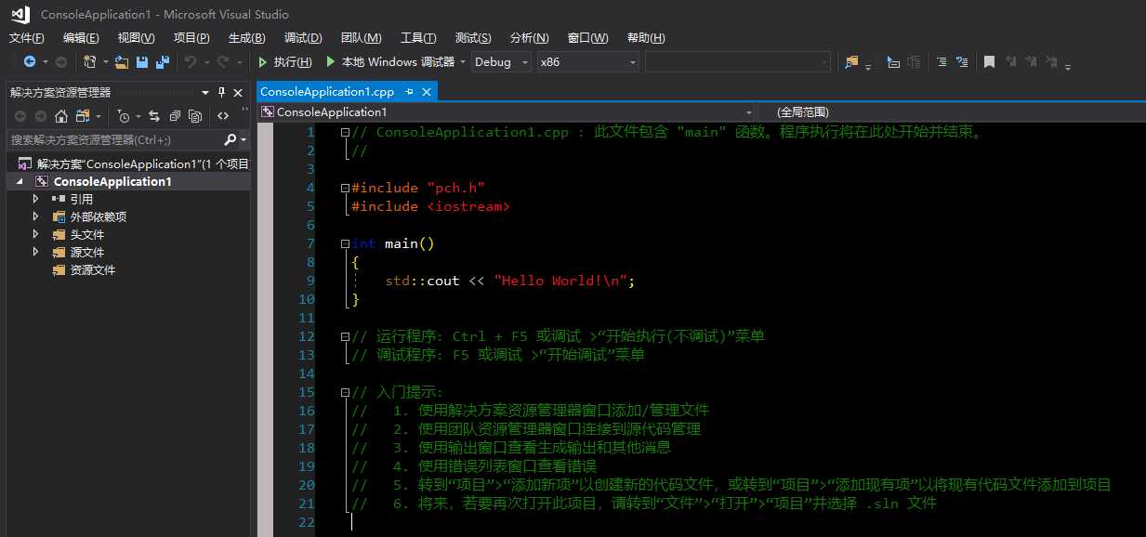Expand the 源文件 folder node
This screenshot has width=1146, height=537.
click(36, 252)
